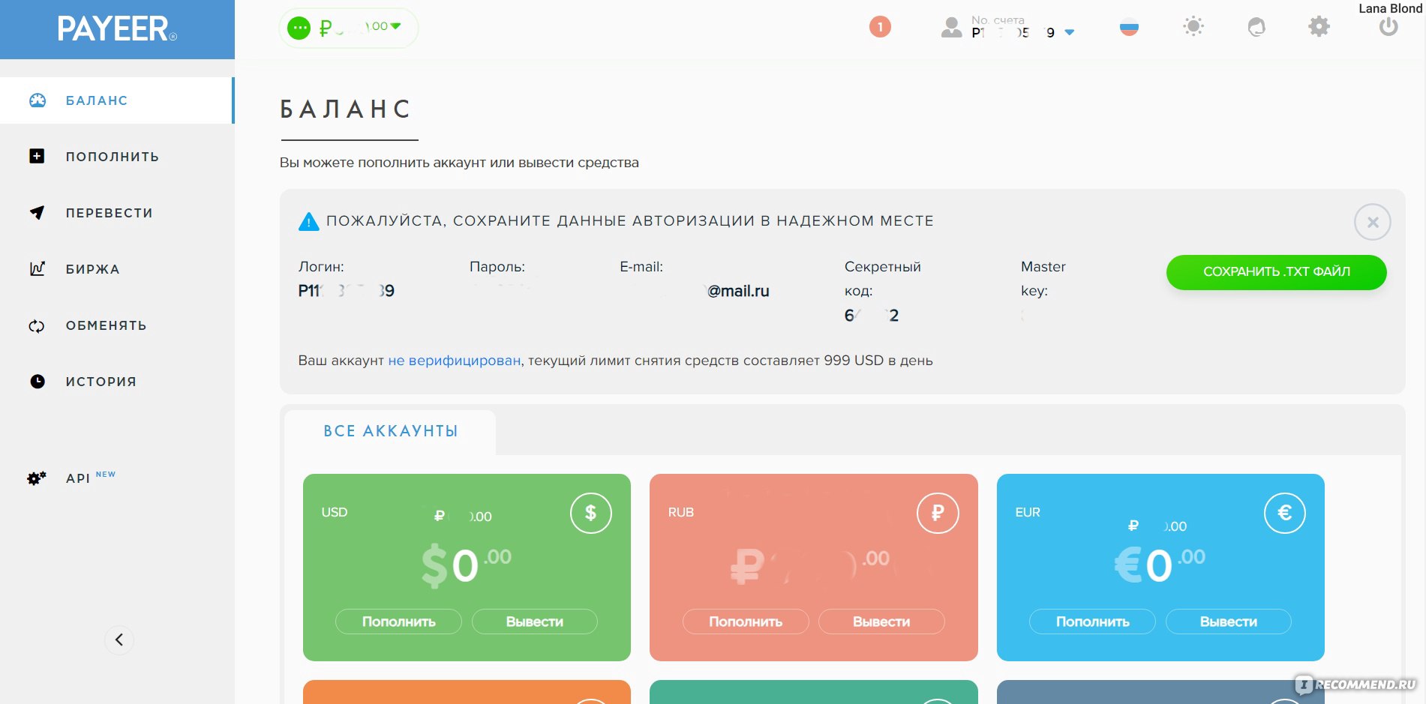Click the Баланс gauge icon
This screenshot has height=704, width=1426.
38,100
